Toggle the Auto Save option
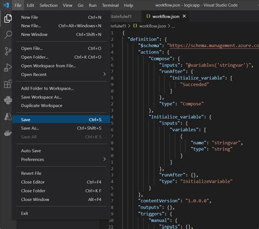Screen dimensions: 259x229 point(61,150)
